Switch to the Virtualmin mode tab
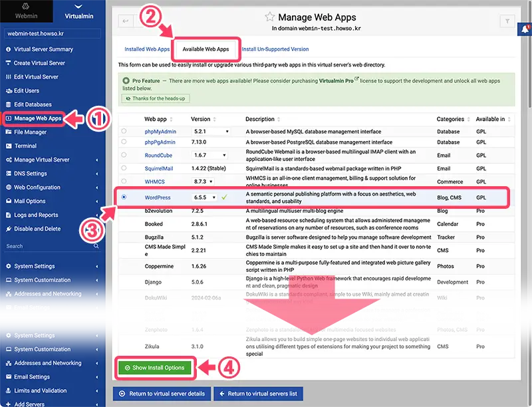Screen dimensions: 532x407 79,11
